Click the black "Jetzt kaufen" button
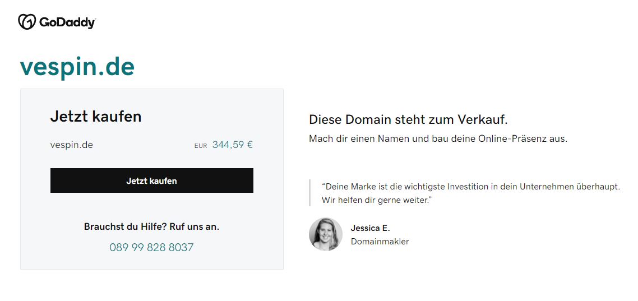Screen dimensions: 638x301 coord(152,180)
